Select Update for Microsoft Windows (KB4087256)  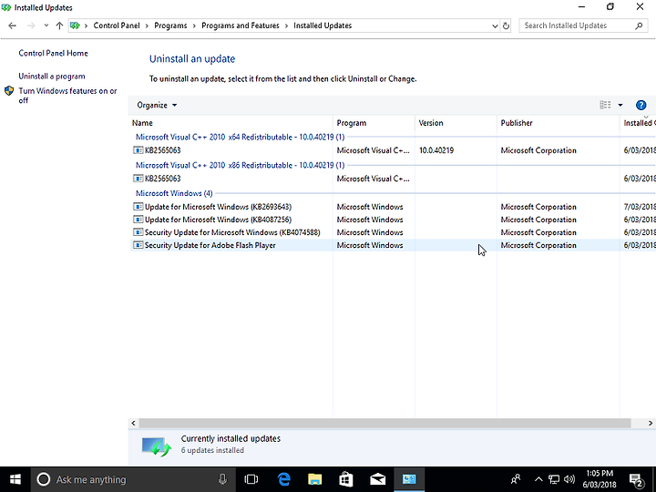[394, 220]
